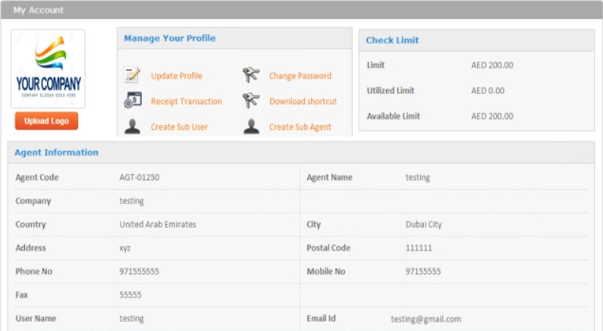This screenshot has height=331, width=603.
Task: Select the Create Sub User link
Action: [x=179, y=127]
